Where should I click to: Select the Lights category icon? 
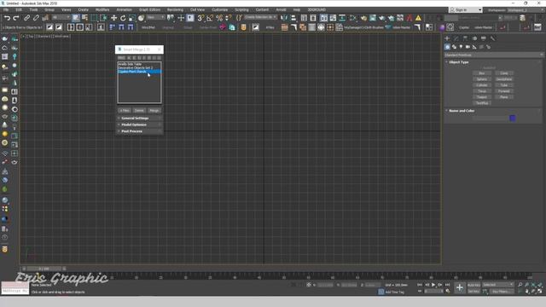point(461,47)
